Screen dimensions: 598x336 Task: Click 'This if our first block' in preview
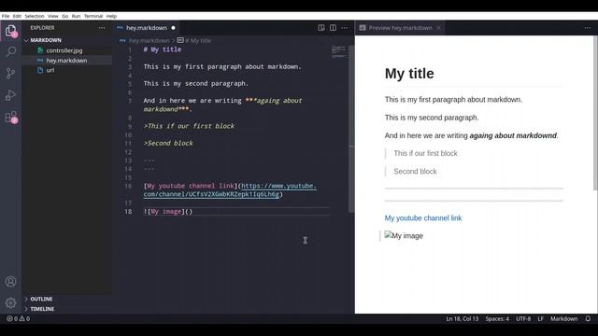click(x=426, y=153)
